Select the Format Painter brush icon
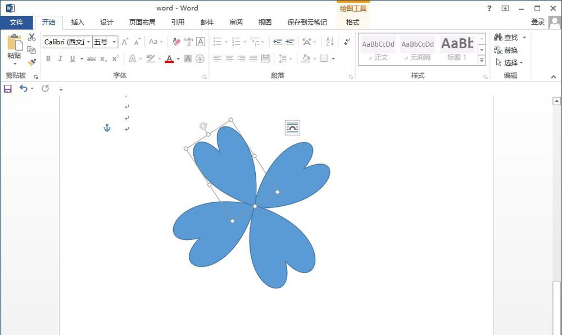Screen dimensions: 562x335 32,62
